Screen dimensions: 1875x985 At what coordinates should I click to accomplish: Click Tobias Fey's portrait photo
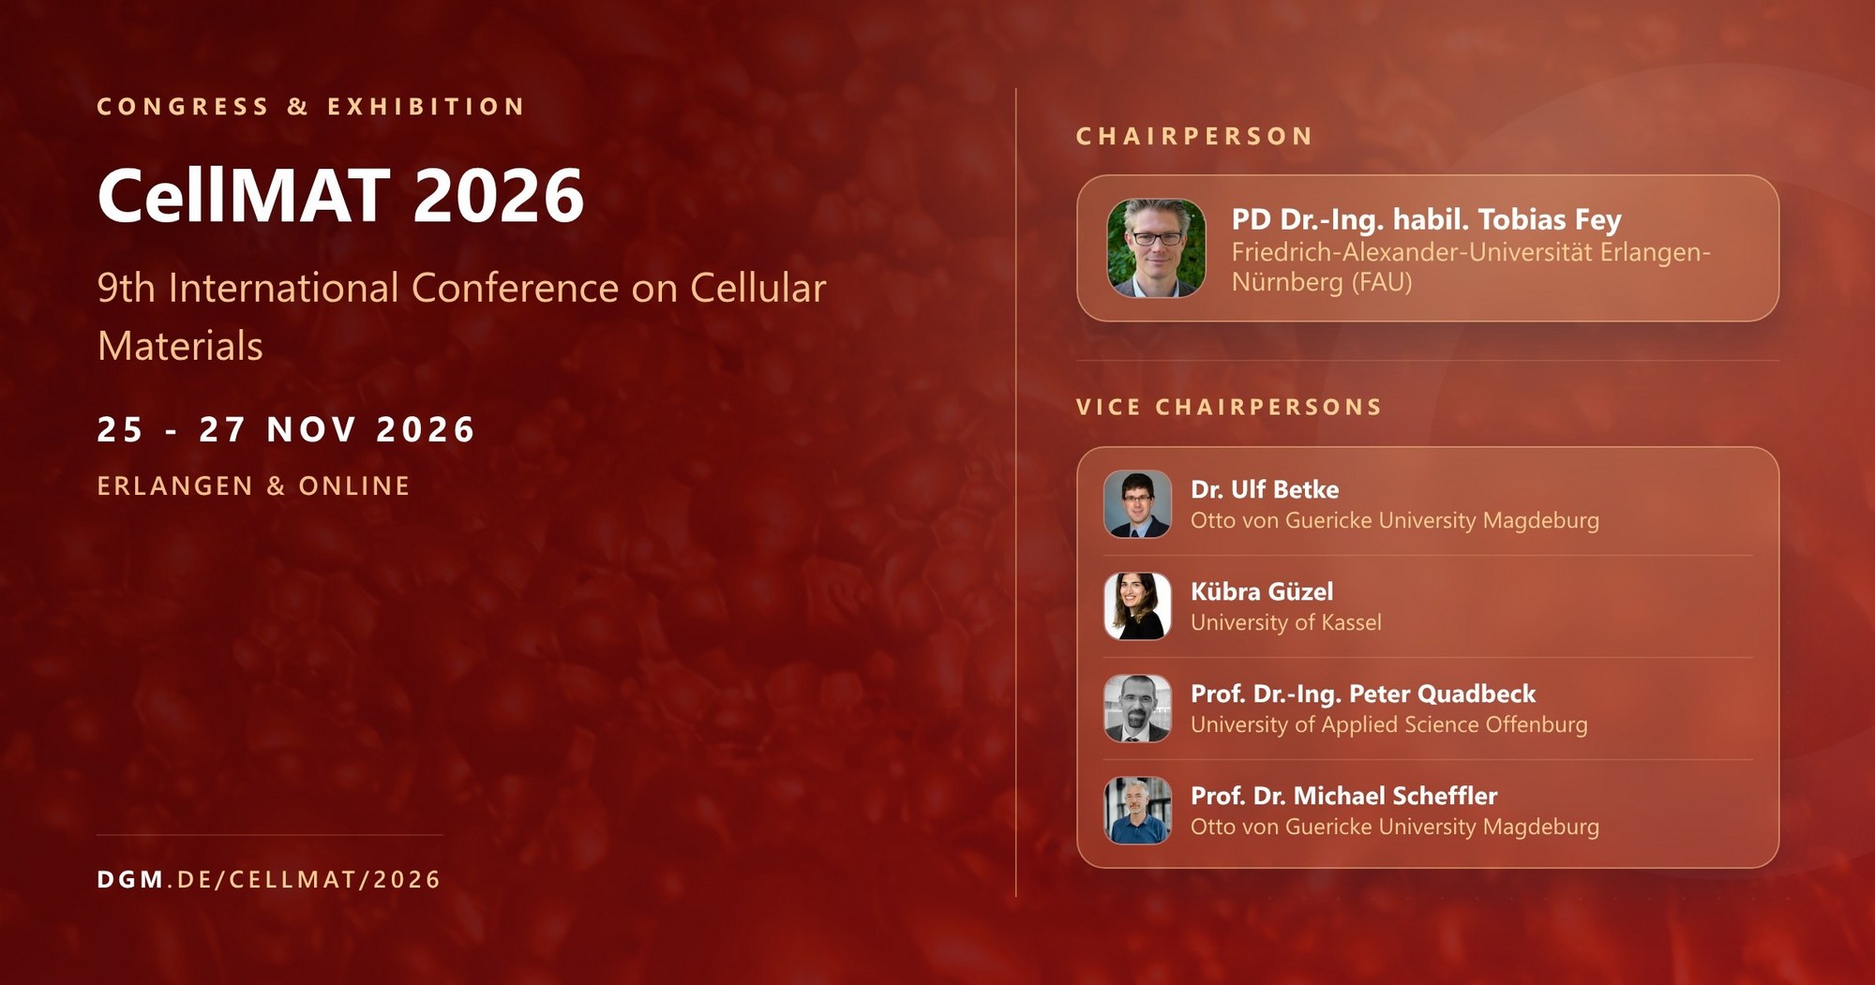pyautogui.click(x=1156, y=248)
